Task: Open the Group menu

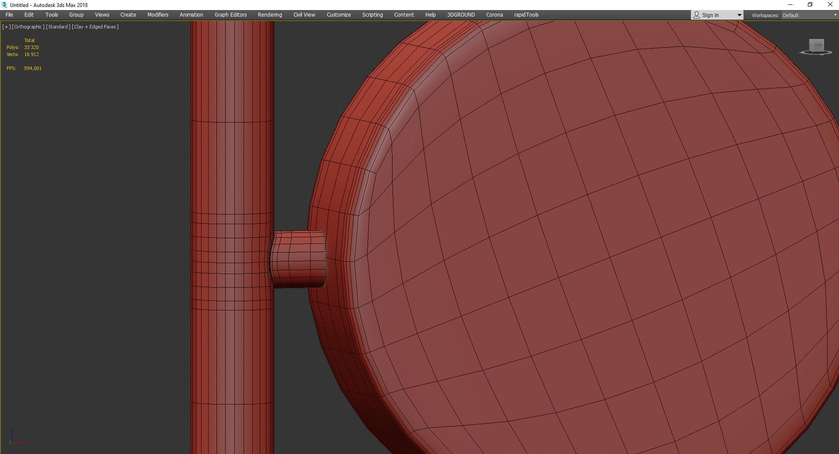Action: (x=76, y=15)
